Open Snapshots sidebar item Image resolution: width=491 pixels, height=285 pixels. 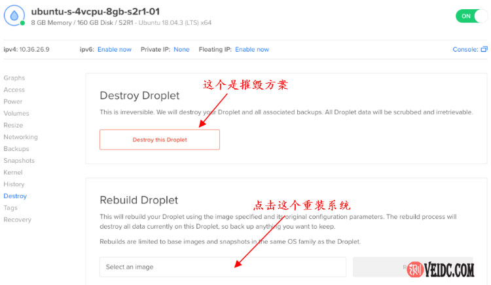coord(19,161)
